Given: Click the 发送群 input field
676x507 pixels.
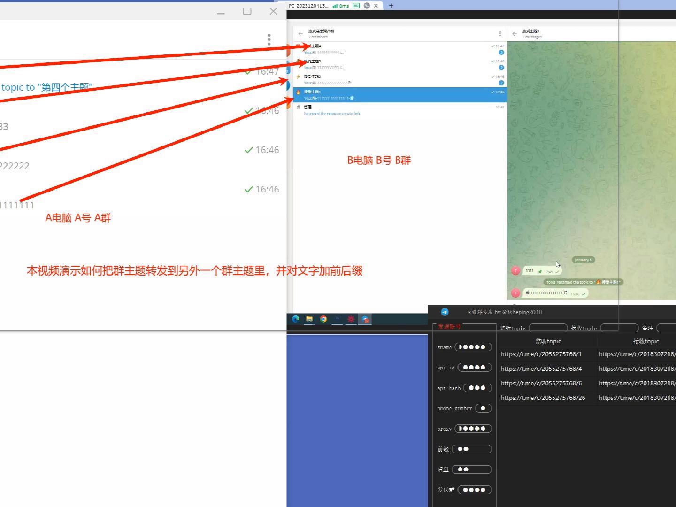Looking at the screenshot, I should coord(475,490).
